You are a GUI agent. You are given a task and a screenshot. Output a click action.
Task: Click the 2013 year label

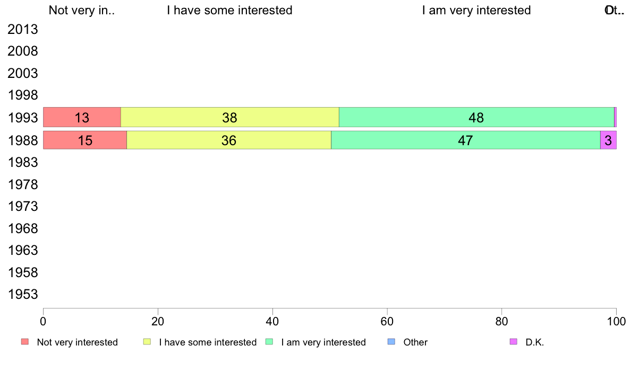[x=22, y=29]
